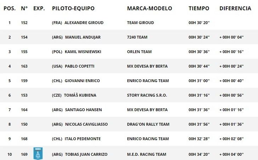Image resolution: width=258 pixels, height=160 pixels.
Task: Click the N° column header
Action: [x=24, y=8]
